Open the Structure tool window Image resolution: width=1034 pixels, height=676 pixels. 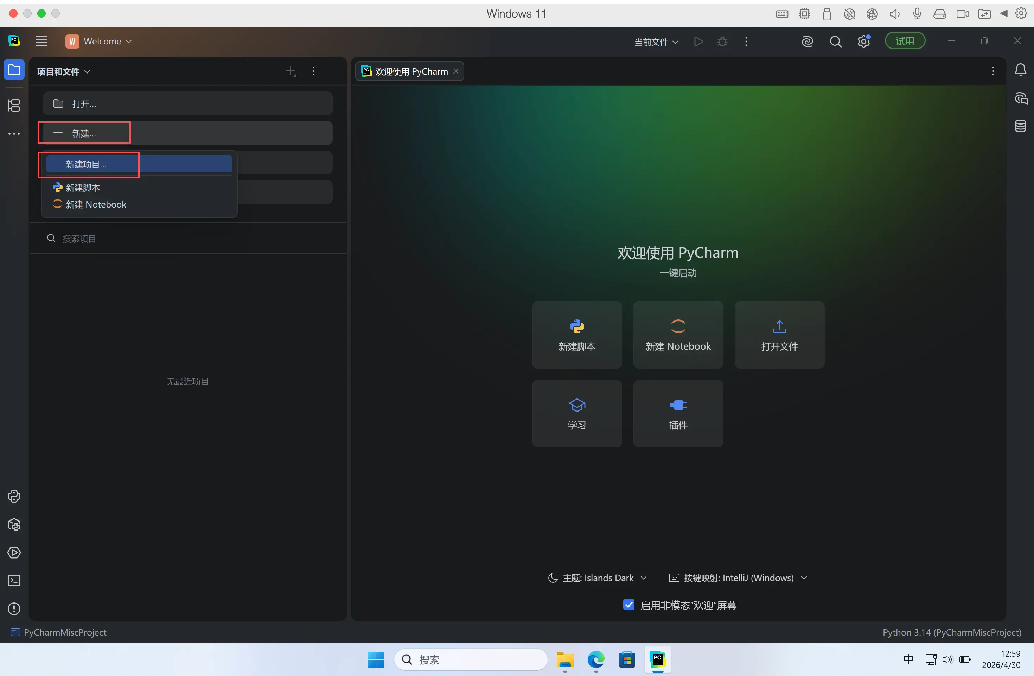(14, 106)
